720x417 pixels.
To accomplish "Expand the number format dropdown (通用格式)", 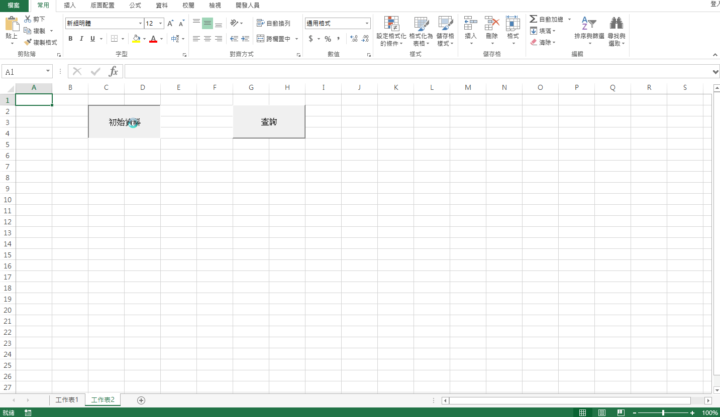I will coord(367,24).
